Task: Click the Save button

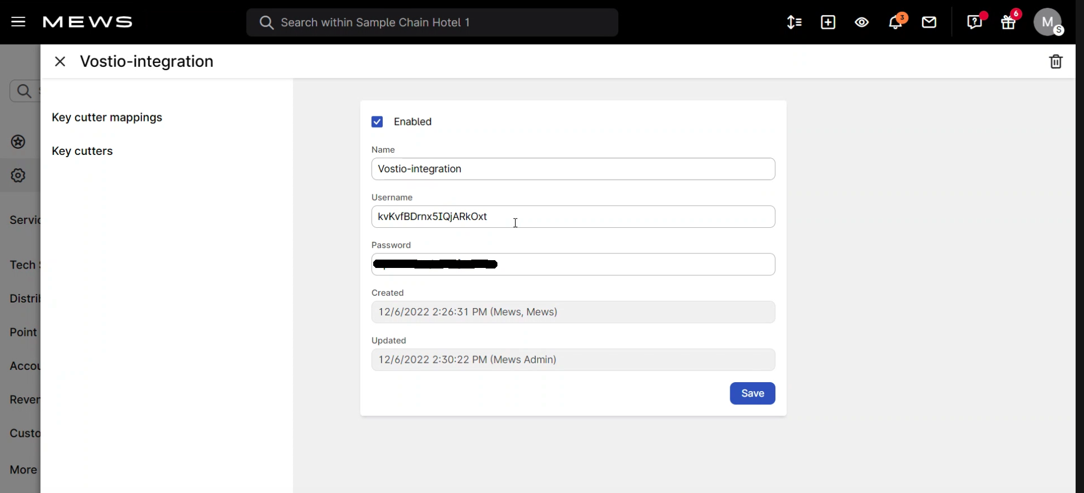Action: (752, 393)
